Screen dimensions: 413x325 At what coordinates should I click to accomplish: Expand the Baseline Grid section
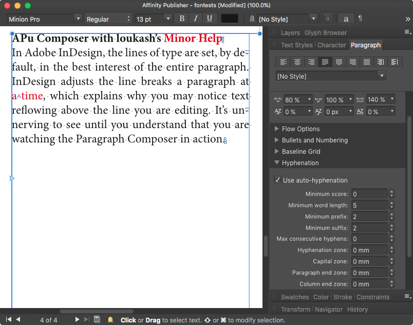click(x=276, y=151)
